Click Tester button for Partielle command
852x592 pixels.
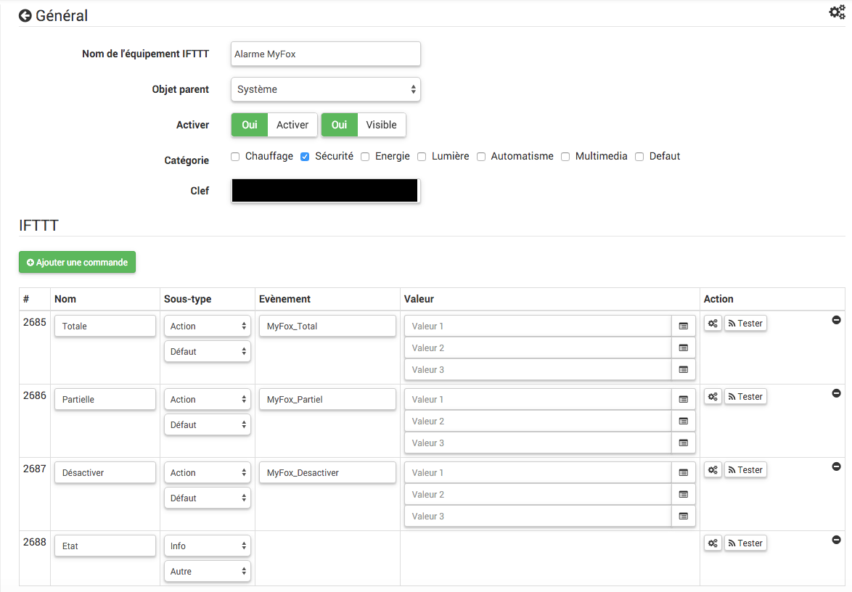click(x=745, y=396)
